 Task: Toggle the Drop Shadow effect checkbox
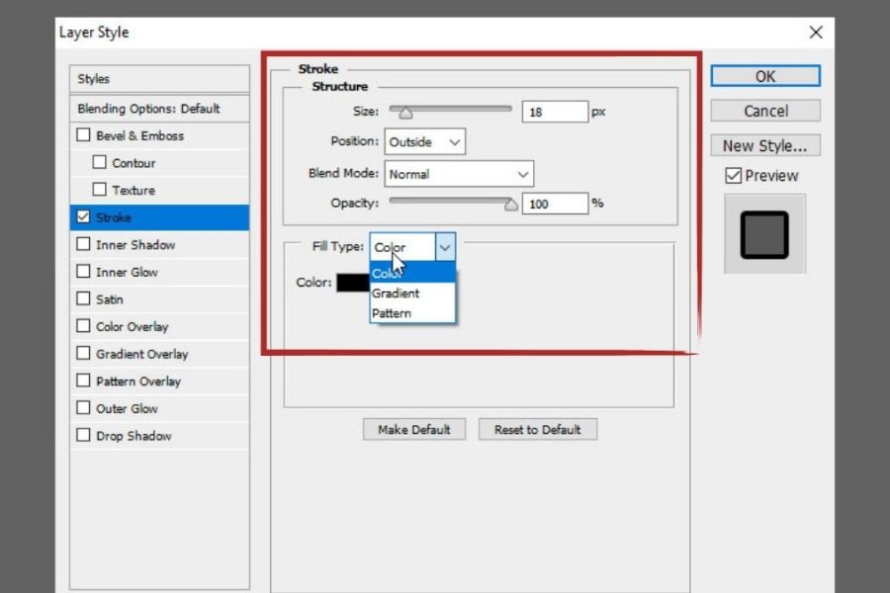pos(83,436)
